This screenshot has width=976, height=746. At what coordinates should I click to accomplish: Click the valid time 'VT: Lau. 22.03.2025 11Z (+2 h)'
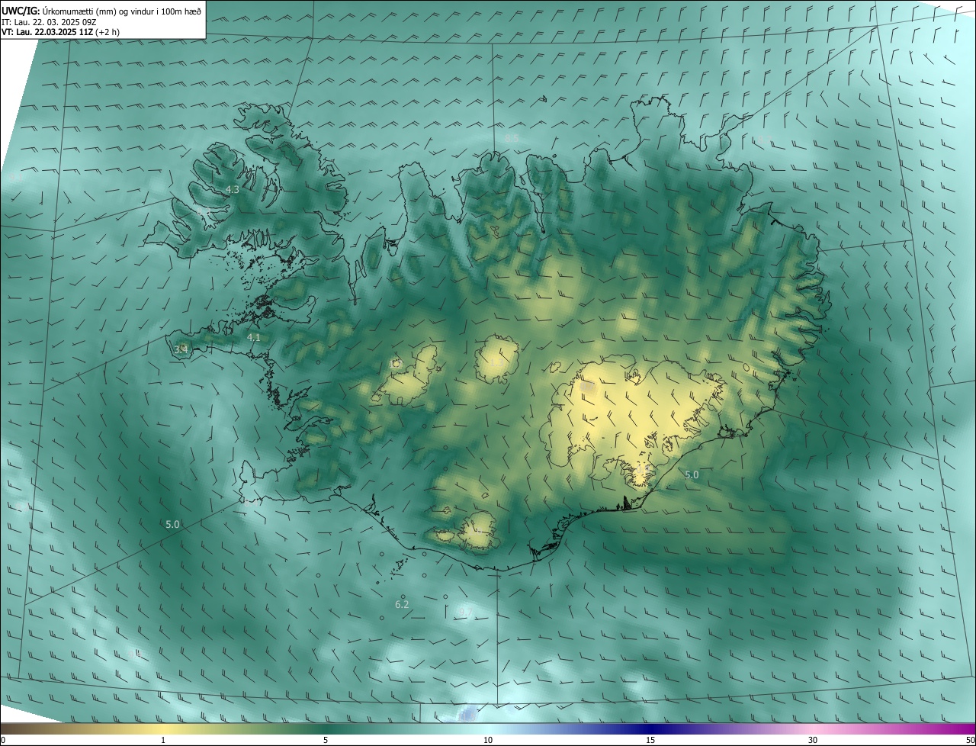60,32
